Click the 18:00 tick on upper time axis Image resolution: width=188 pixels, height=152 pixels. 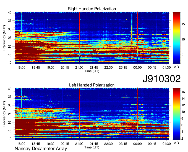pyautogui.click(x=21, y=67)
